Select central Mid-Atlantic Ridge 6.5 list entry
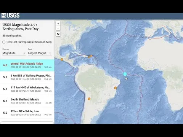The image size is (183, 137). [x=27, y=65]
